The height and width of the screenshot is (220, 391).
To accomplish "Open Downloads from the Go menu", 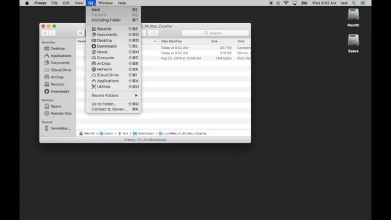I will pyautogui.click(x=114, y=46).
